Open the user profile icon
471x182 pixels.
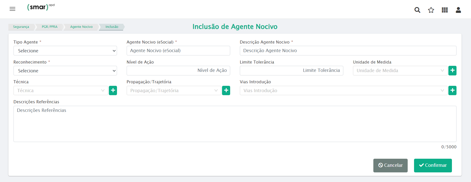tap(458, 10)
